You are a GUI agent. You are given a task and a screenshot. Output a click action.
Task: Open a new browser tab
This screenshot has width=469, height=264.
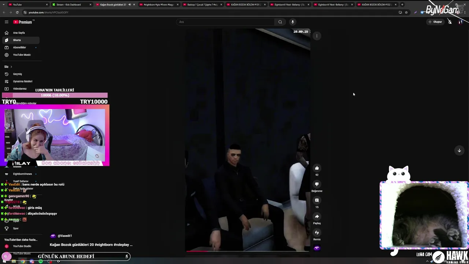402,4
